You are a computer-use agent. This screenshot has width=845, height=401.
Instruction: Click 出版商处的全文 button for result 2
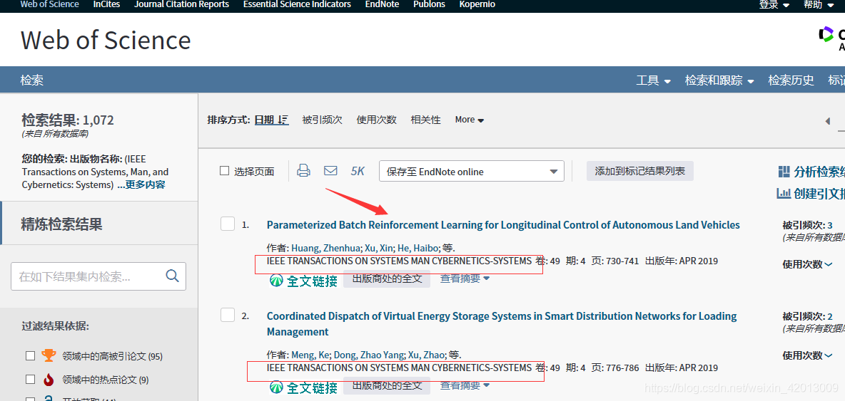point(387,385)
